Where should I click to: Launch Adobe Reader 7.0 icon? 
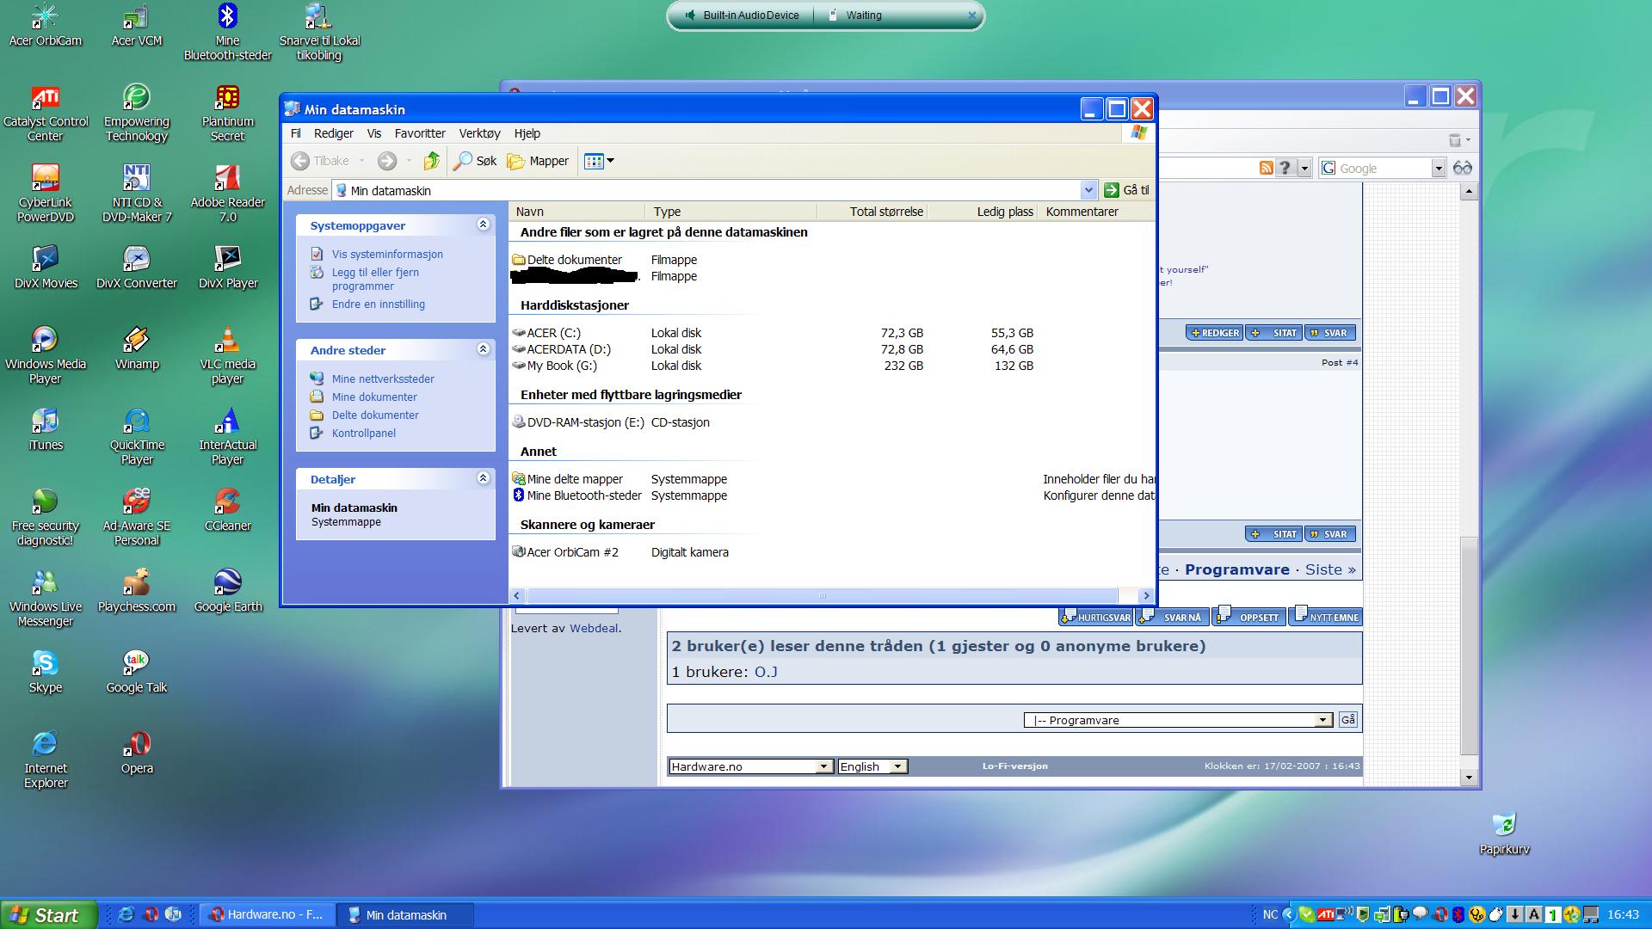[227, 194]
